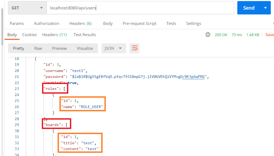Click the "content": "test" line

point(80,149)
